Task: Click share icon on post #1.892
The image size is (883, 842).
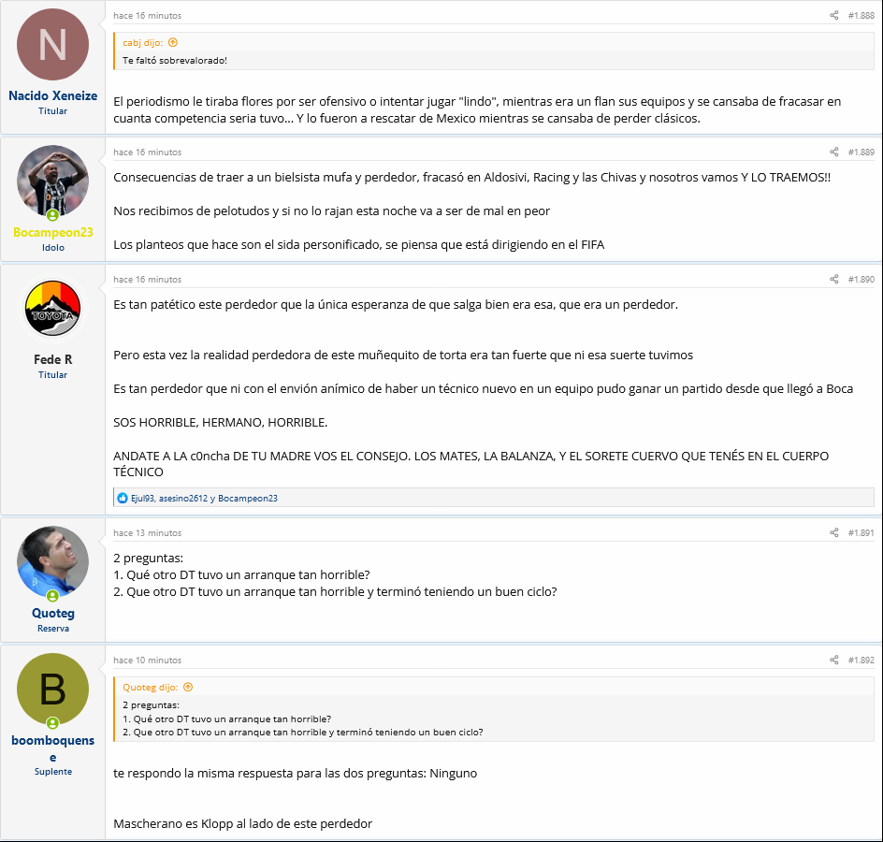Action: click(834, 660)
